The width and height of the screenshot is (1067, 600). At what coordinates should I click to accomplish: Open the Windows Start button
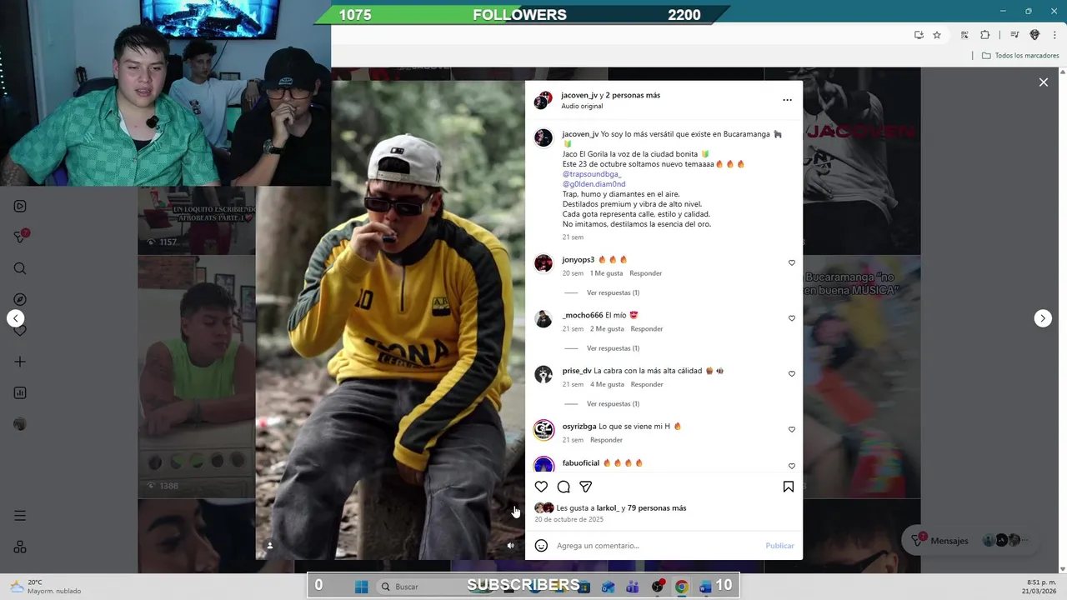coord(361,587)
